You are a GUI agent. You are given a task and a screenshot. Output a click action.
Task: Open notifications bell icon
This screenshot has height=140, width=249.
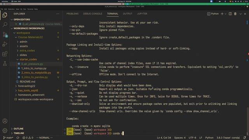click(x=245, y=138)
